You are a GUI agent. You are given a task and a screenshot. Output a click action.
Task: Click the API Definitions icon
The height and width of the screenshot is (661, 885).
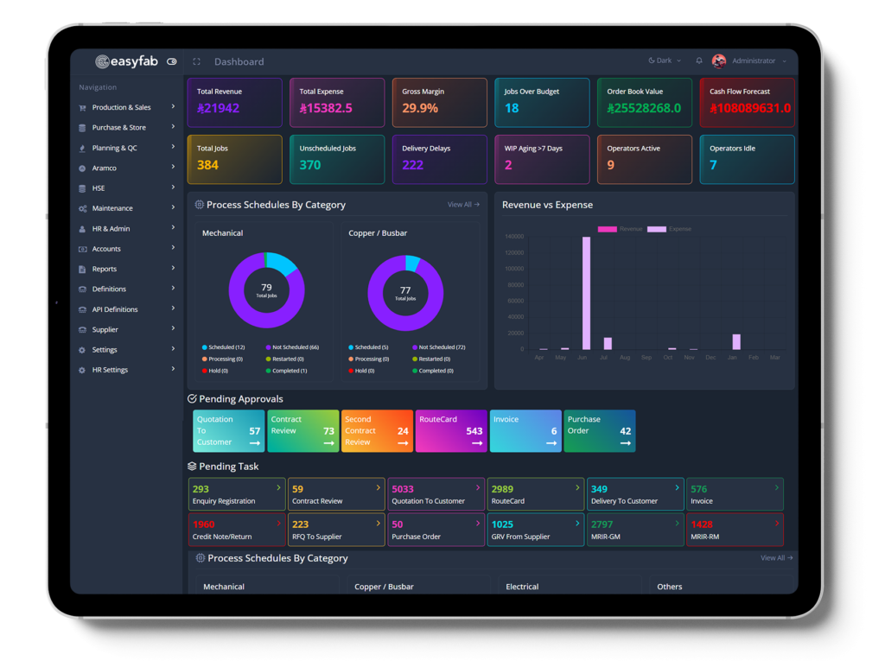coord(82,309)
